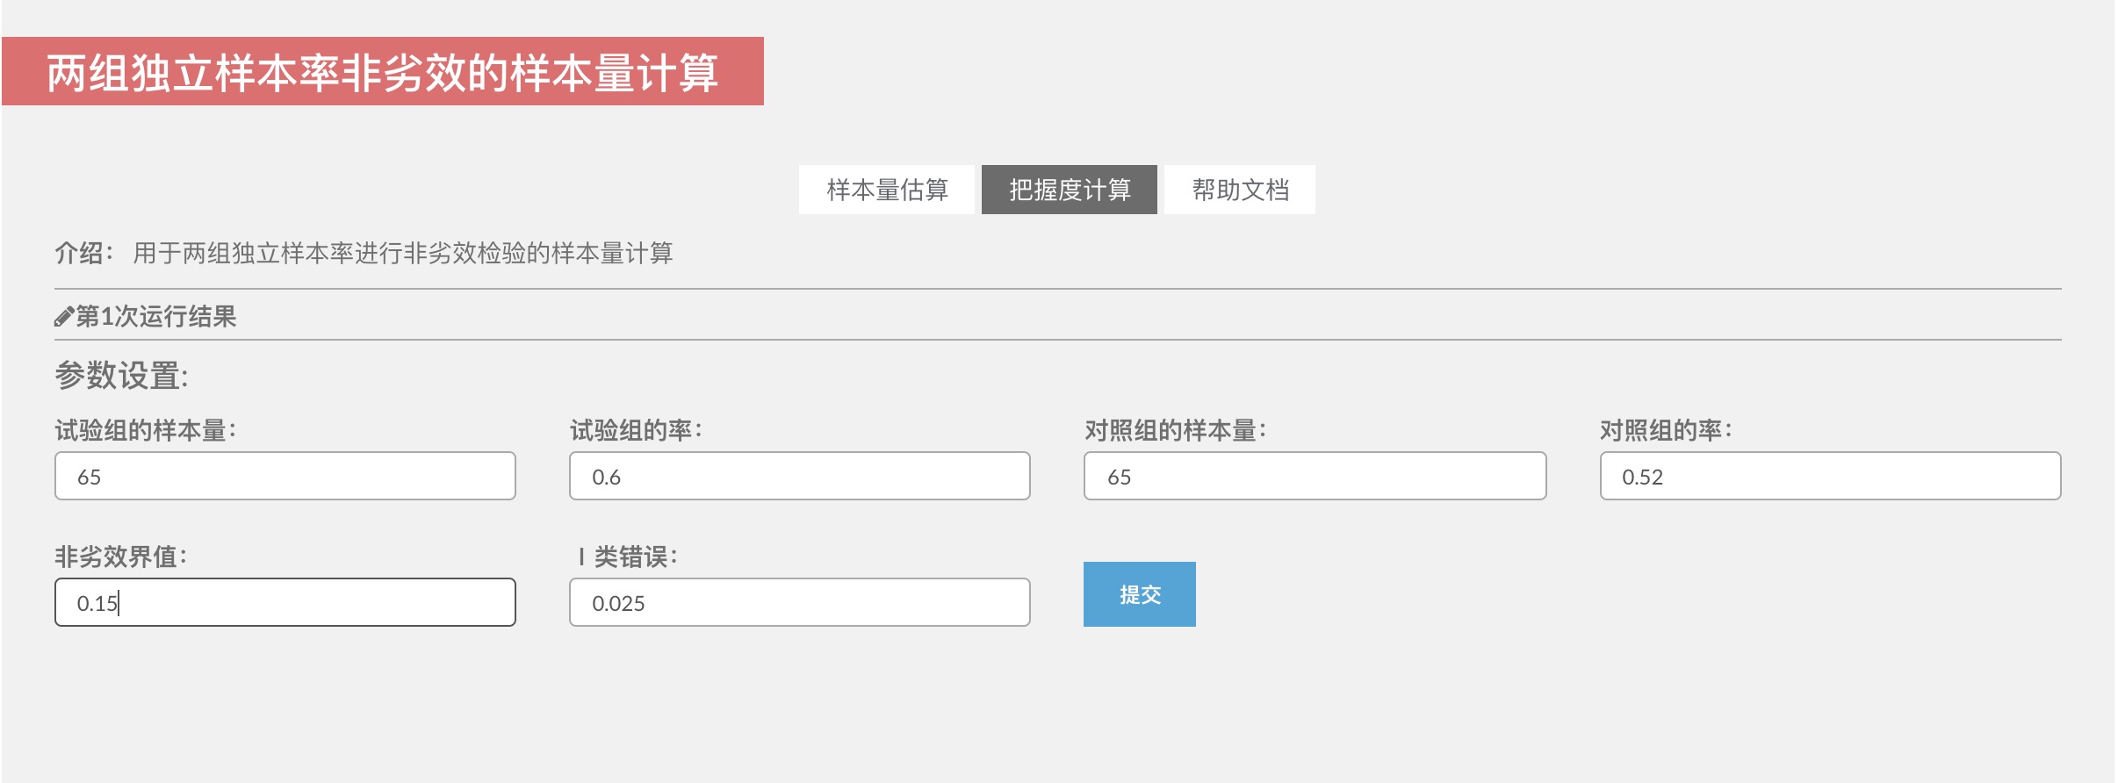Focus the 试验组的样本量 input field

point(285,476)
